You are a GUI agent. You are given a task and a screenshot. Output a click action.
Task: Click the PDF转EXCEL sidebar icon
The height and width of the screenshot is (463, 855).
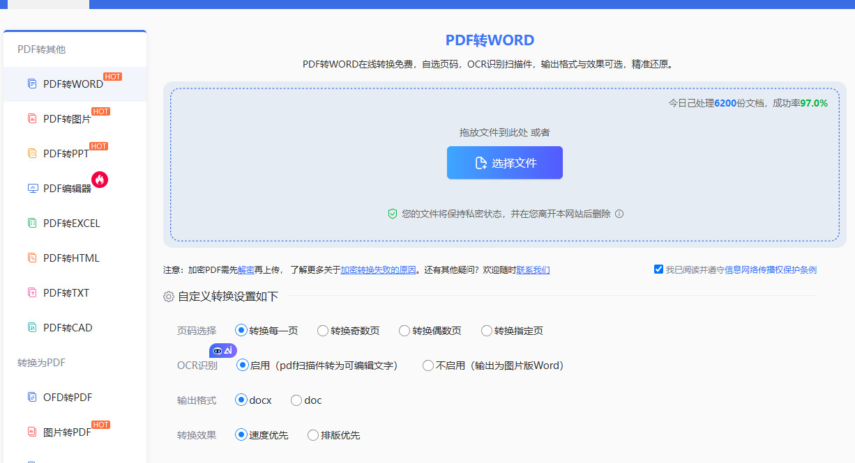[x=32, y=223]
